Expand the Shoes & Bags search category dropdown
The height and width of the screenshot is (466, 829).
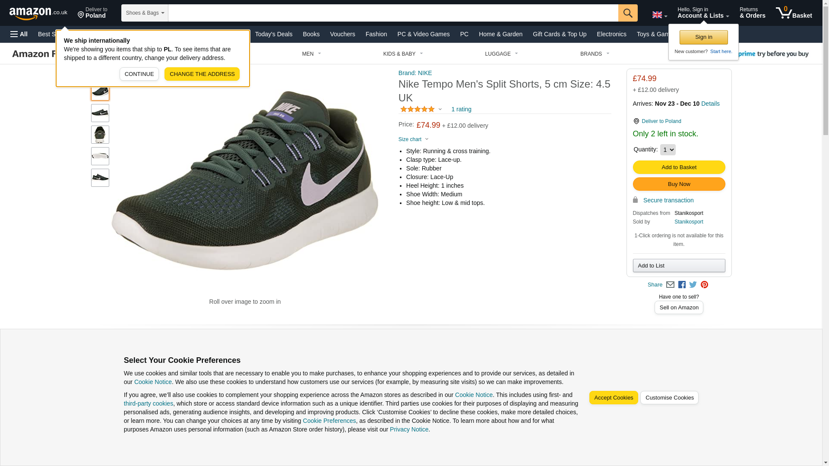click(x=145, y=13)
